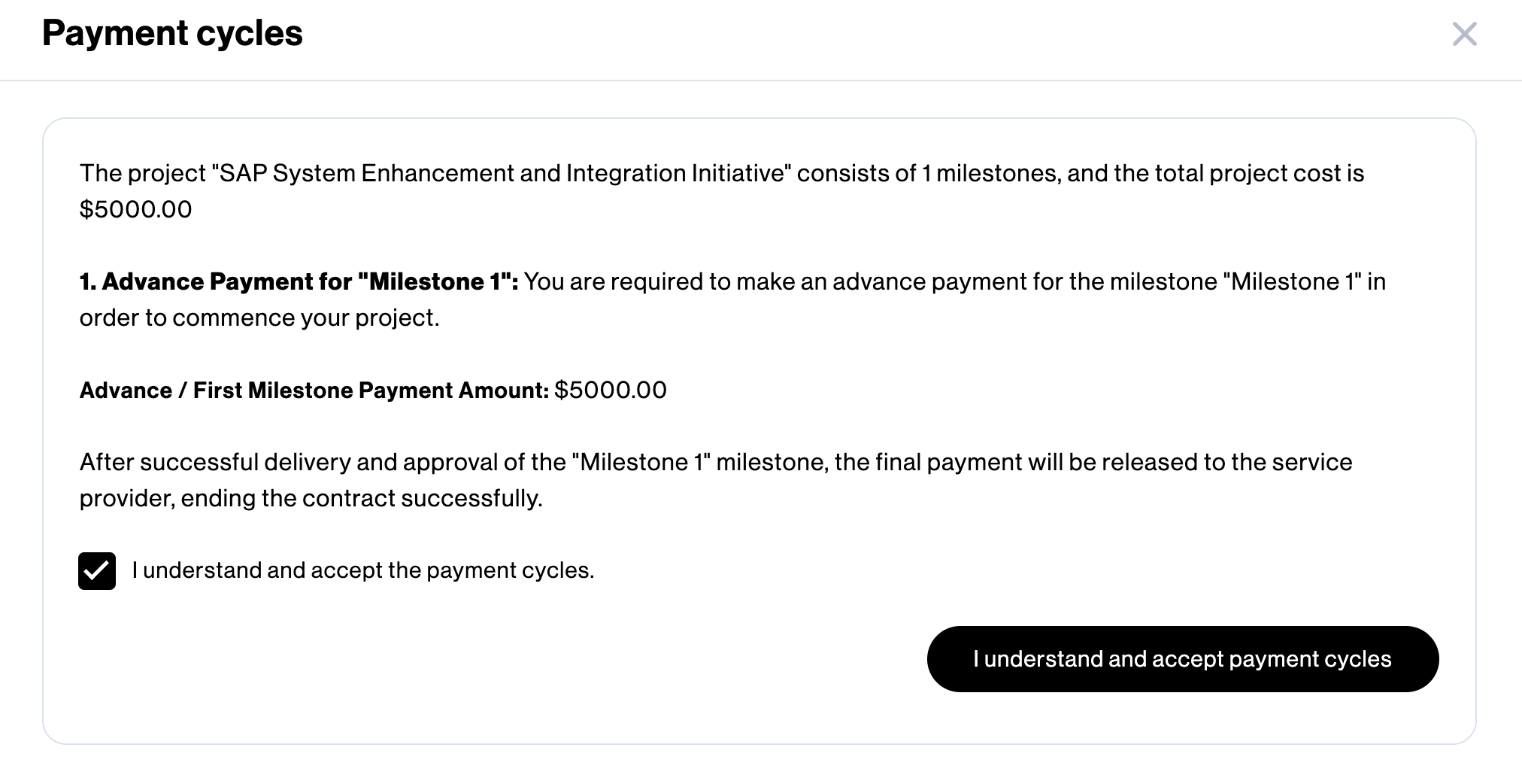Screen dimensions: 1522x784
Task: Click the "provider, ending the contract successfully." line
Action: (311, 498)
